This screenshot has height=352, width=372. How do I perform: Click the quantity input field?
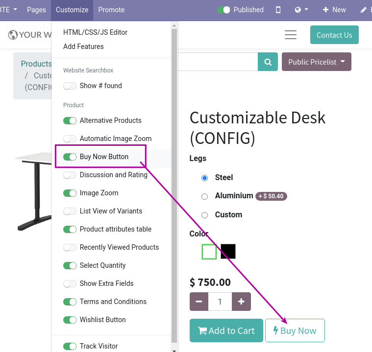pyautogui.click(x=220, y=302)
